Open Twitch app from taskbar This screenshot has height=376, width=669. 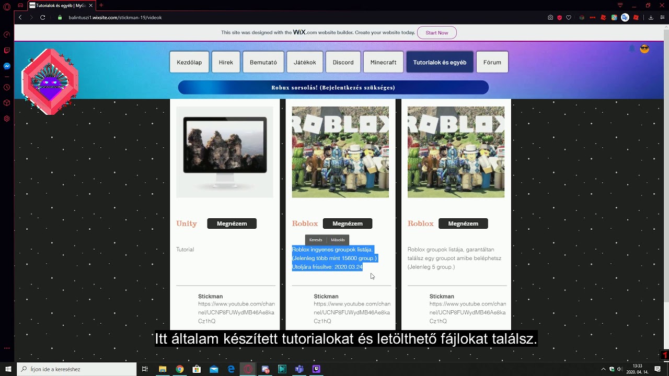tap(316, 369)
